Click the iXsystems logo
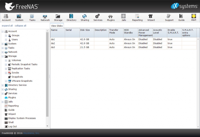200x137 pixels. 184,6
